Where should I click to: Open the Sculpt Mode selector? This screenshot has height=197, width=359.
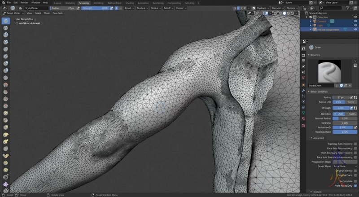click(13, 13)
